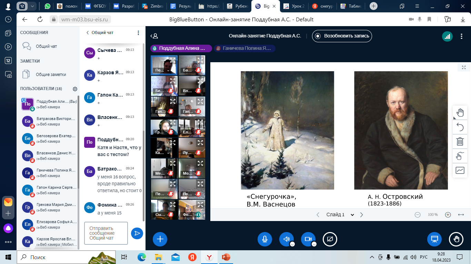Expand the Бе... webcam tile fullscreen
471x264 pixels.
(x=173, y=81)
